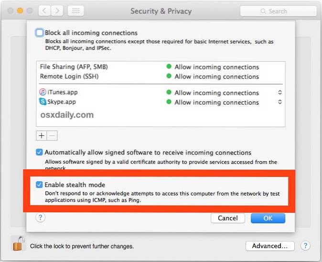Go back with the left arrow button
Image resolution: width=322 pixels, height=262 pixels.
[43, 11]
